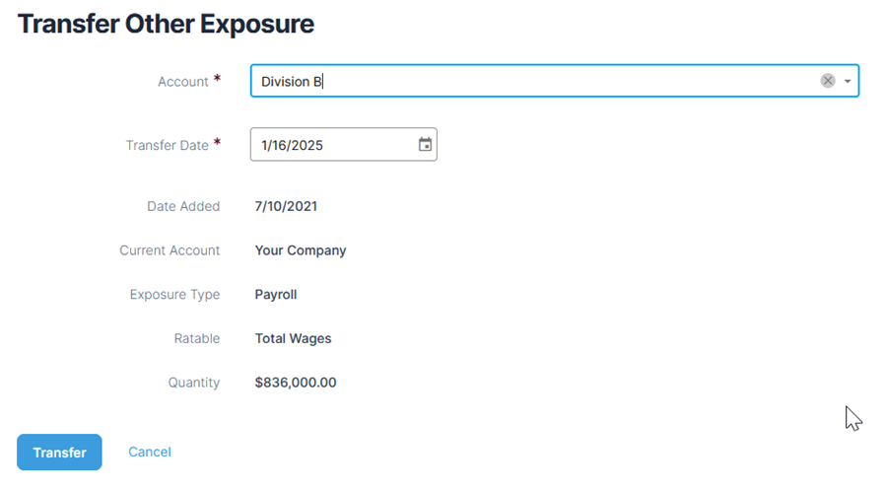
Task: Expand the Account dropdown arrow
Action: 848,81
